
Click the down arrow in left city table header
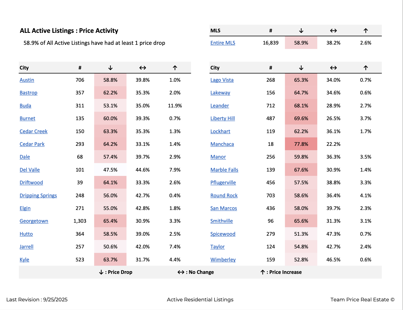coord(110,68)
